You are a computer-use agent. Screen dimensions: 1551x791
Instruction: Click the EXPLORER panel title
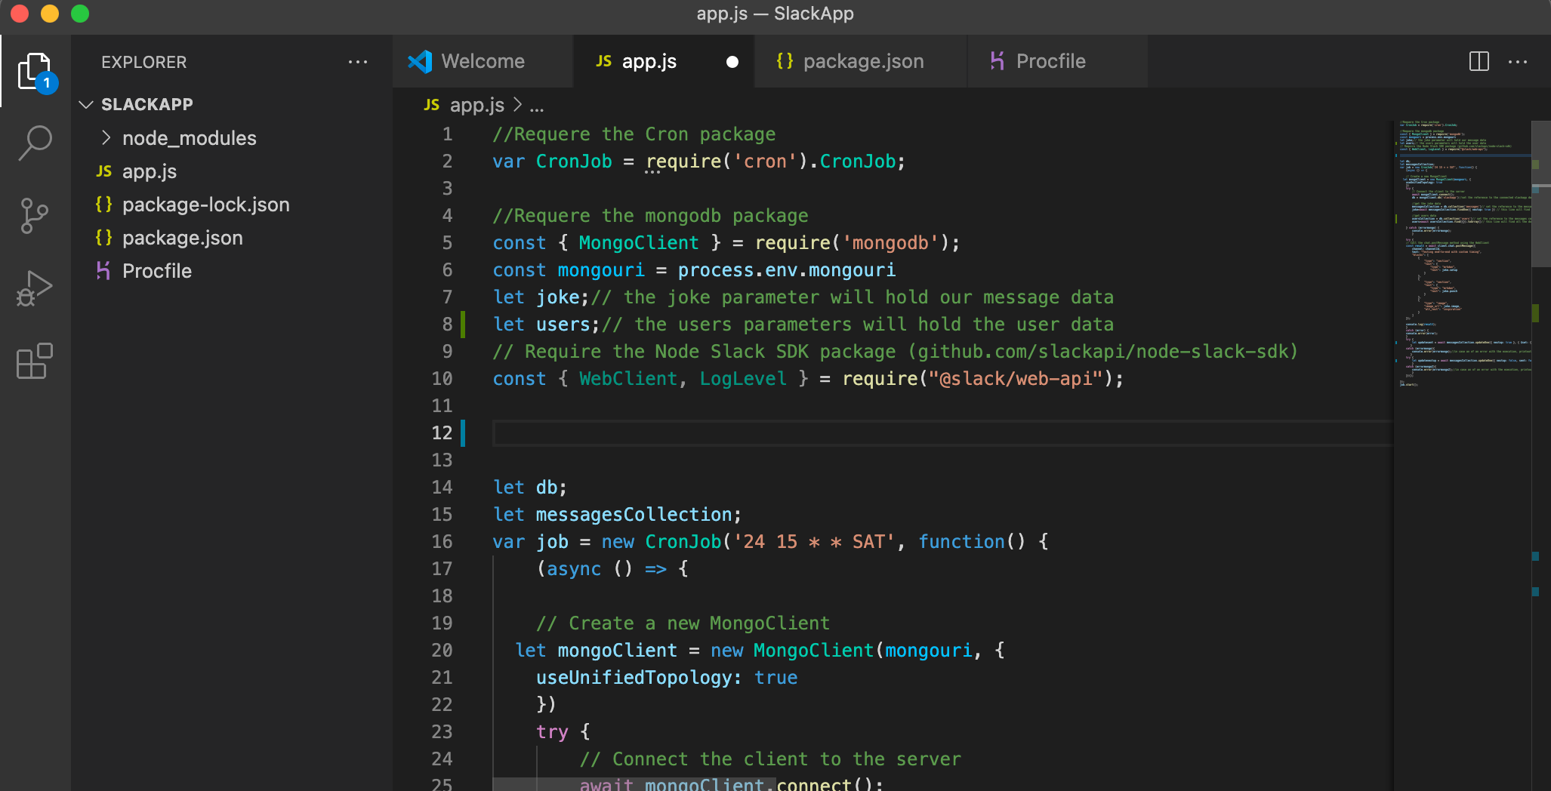(143, 62)
